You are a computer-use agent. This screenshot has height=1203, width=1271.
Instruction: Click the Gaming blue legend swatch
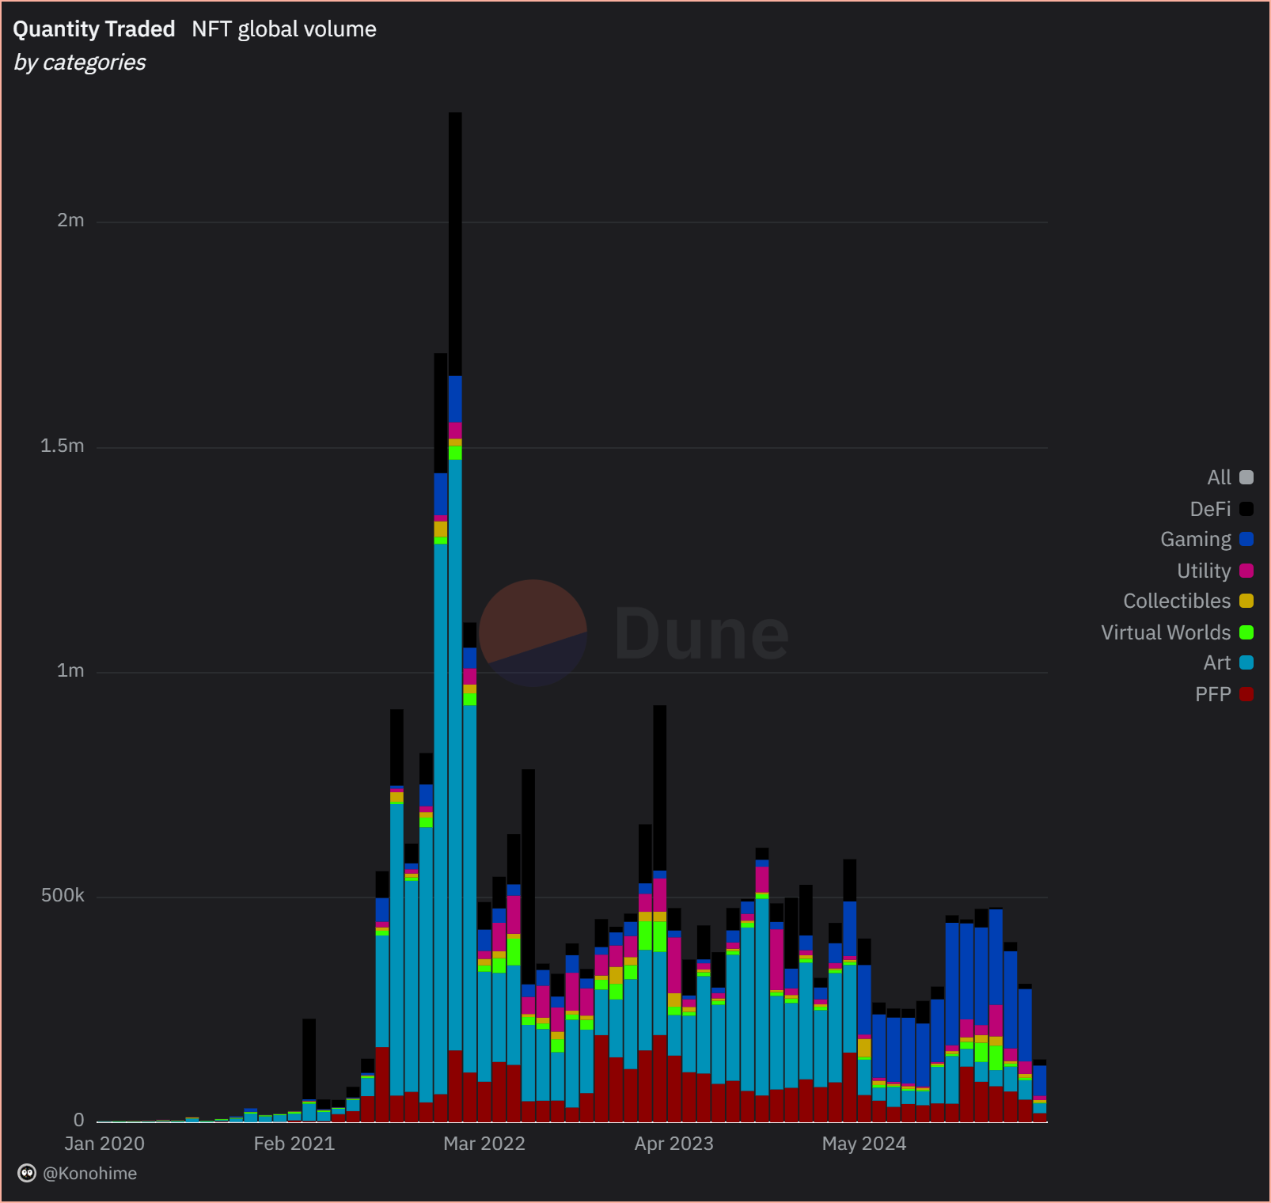(x=1247, y=539)
